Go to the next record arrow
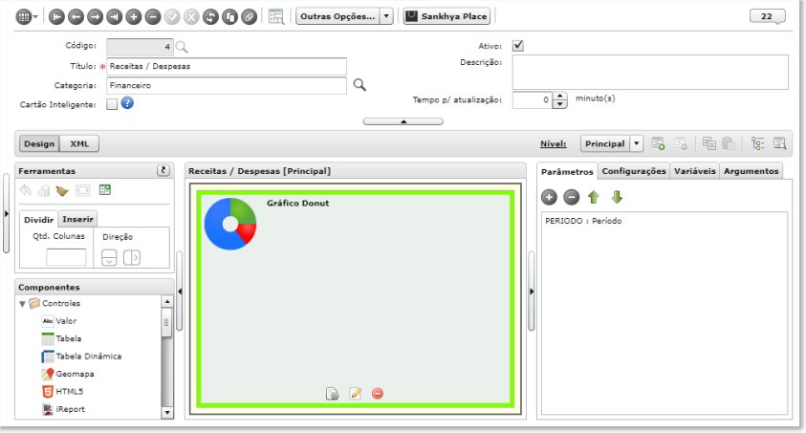The height and width of the screenshot is (433, 806). point(95,17)
